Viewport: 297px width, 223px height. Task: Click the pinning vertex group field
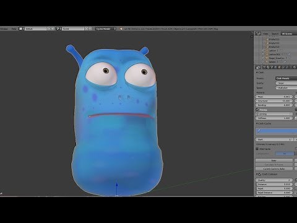point(274,114)
